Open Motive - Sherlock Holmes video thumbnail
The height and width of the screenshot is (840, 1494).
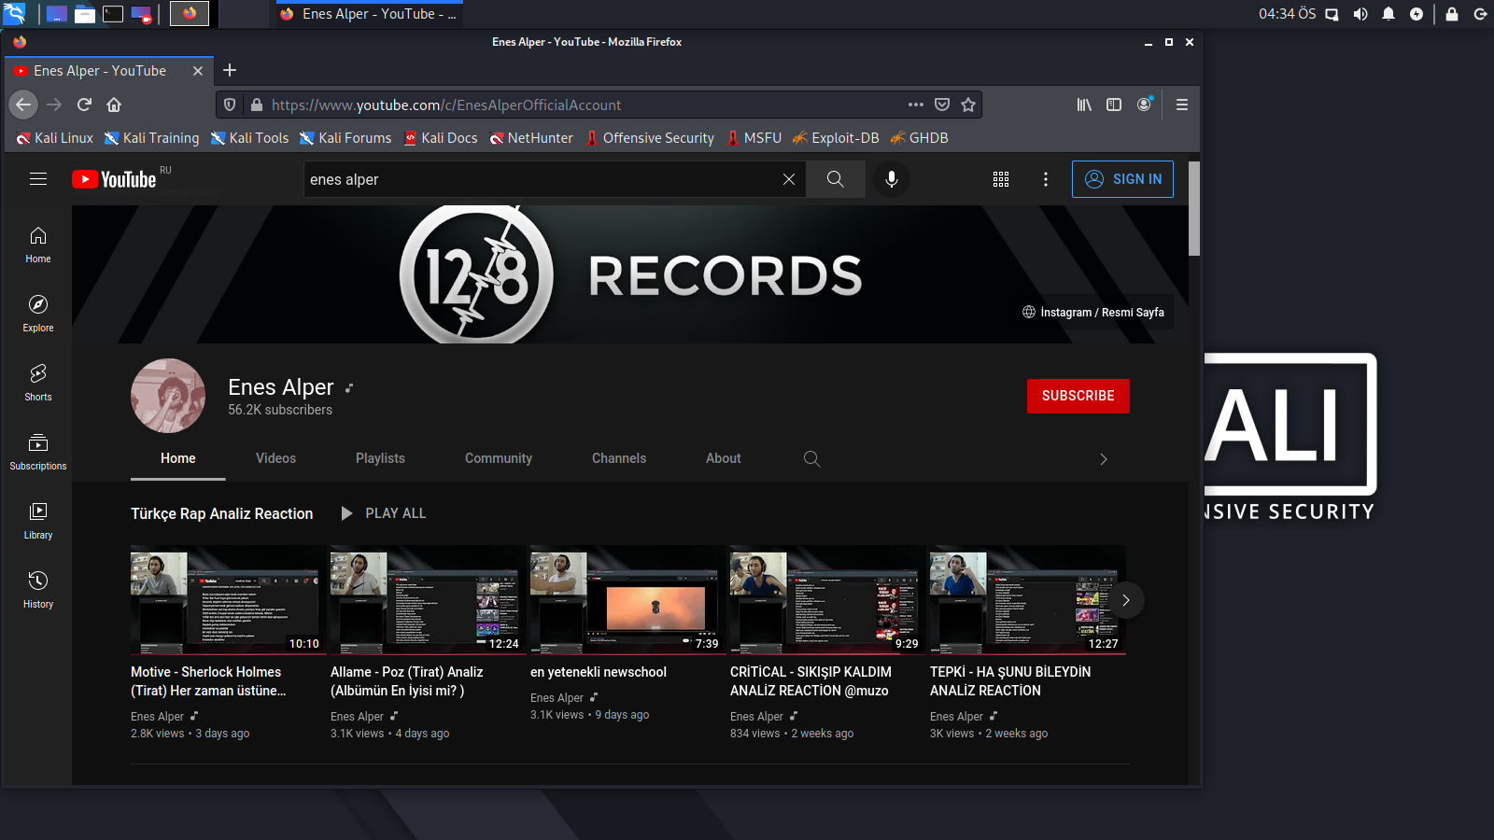click(x=228, y=599)
